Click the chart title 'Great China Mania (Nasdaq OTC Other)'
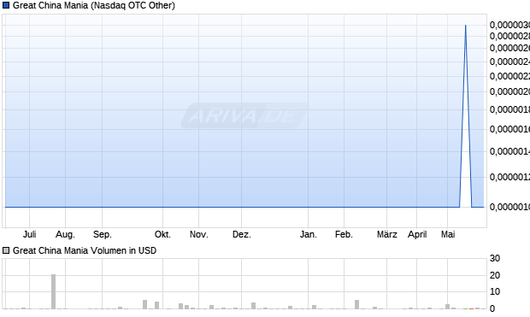This screenshot has height=317, width=530. tap(94, 6)
